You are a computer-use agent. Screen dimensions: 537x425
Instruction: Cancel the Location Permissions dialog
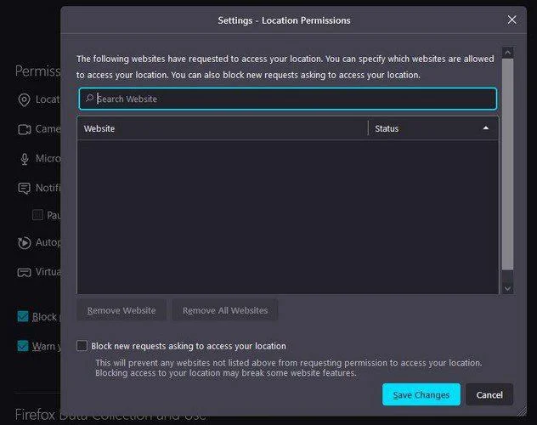point(489,395)
